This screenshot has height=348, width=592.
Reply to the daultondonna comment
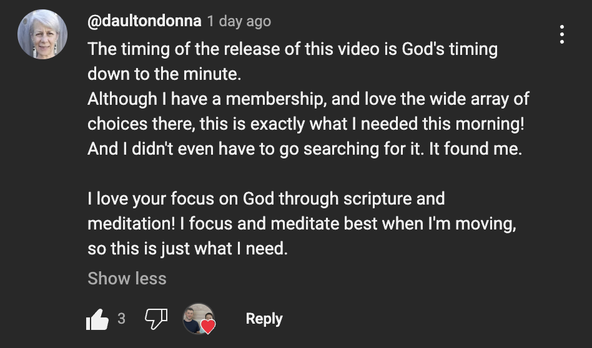264,319
